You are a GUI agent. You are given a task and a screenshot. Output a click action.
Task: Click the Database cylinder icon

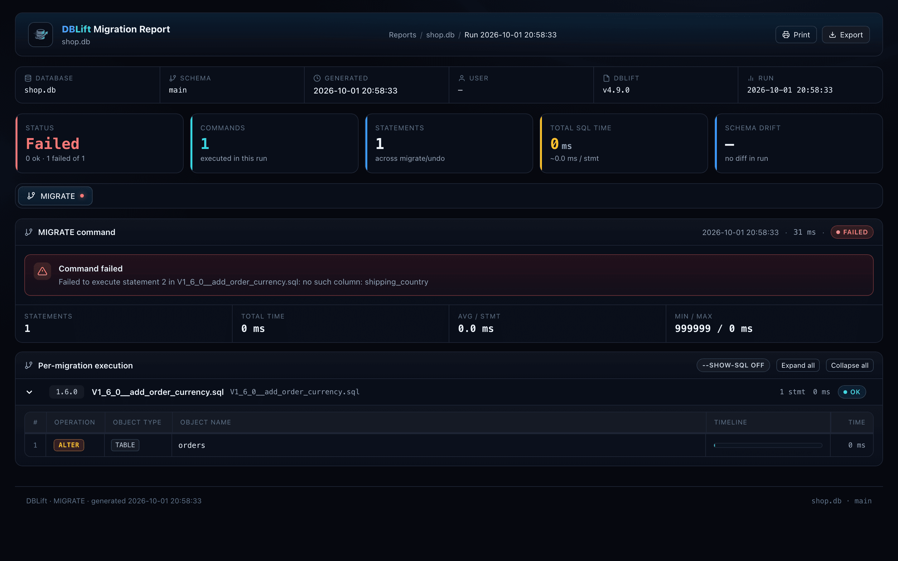[28, 78]
